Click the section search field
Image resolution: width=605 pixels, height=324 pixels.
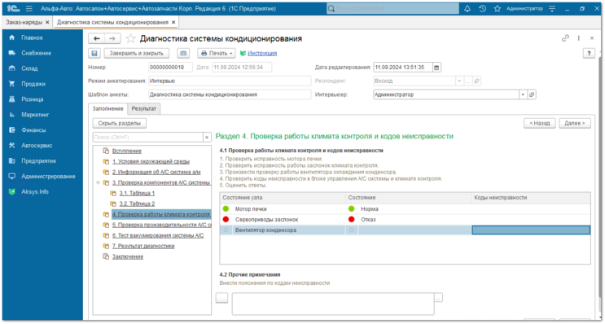tap(147, 137)
